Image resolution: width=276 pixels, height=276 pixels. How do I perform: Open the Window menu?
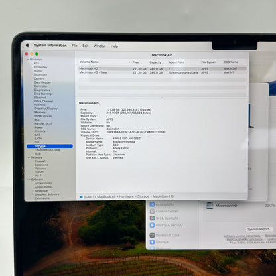(100, 46)
